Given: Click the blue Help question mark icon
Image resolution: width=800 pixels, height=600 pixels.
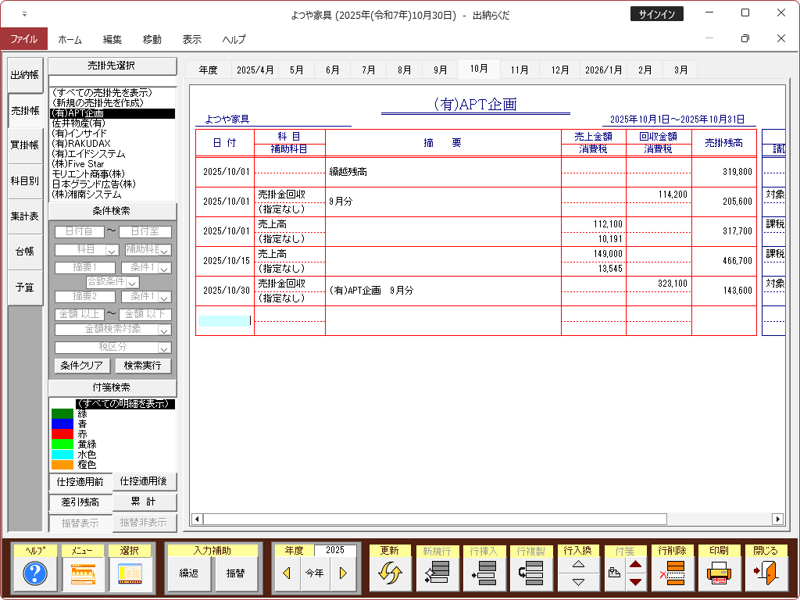Looking at the screenshot, I should pyautogui.click(x=35, y=574).
